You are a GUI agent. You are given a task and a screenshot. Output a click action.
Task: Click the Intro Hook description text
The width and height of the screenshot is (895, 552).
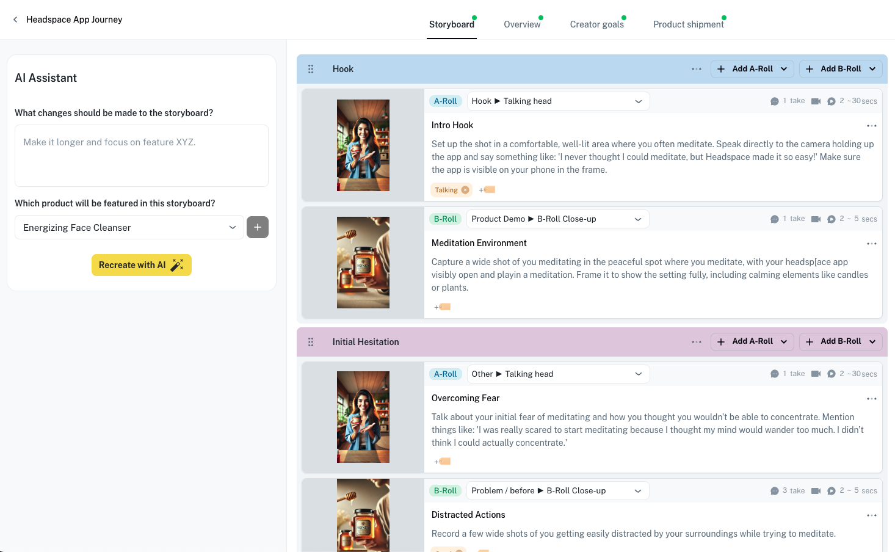(x=653, y=157)
